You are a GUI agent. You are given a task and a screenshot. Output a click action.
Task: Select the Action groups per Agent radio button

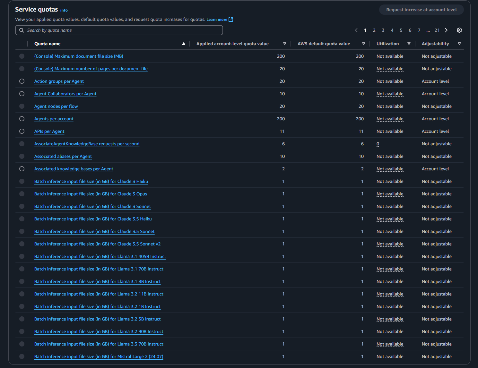(x=22, y=81)
